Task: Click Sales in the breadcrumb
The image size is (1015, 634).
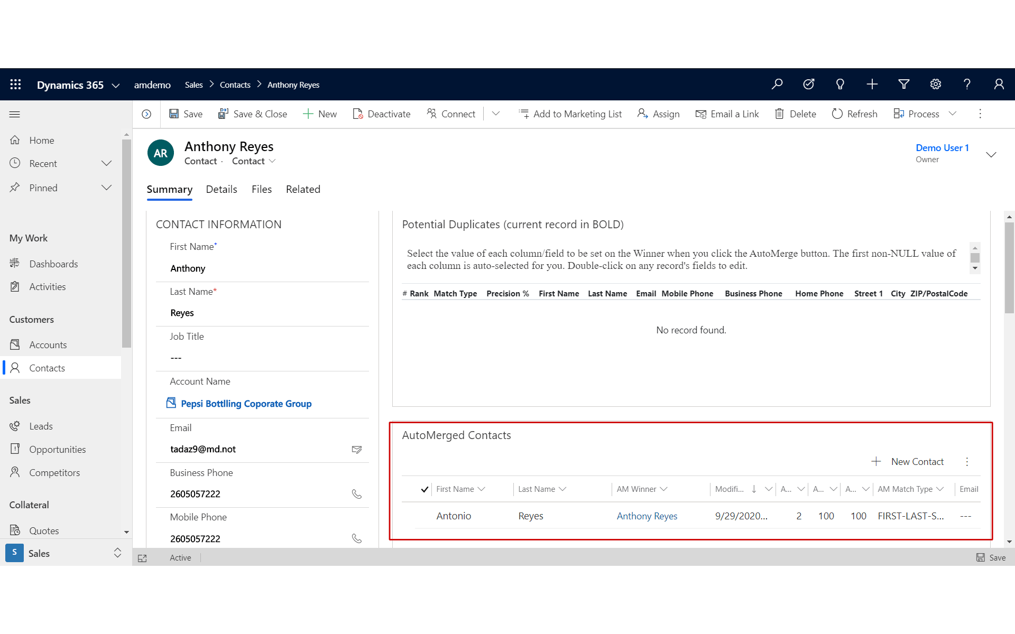Action: click(193, 85)
